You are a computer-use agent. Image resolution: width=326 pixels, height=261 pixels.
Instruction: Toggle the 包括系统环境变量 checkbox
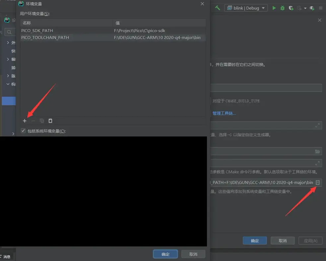(x=23, y=131)
